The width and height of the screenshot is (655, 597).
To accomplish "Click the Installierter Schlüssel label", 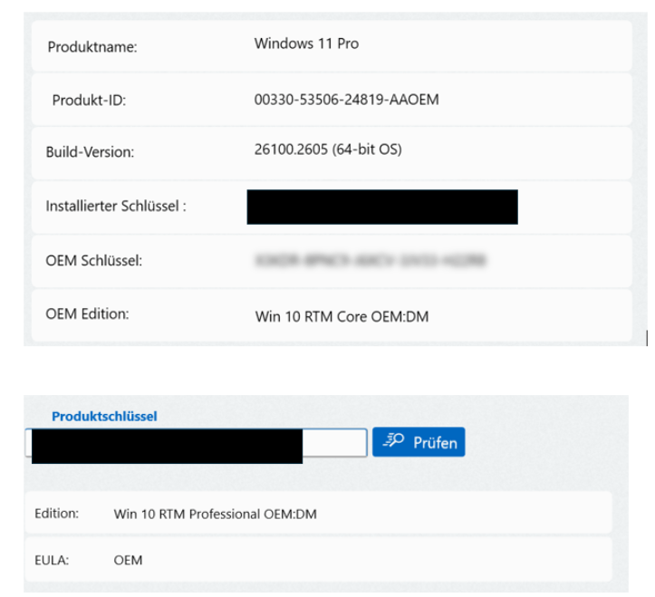I will [x=116, y=206].
